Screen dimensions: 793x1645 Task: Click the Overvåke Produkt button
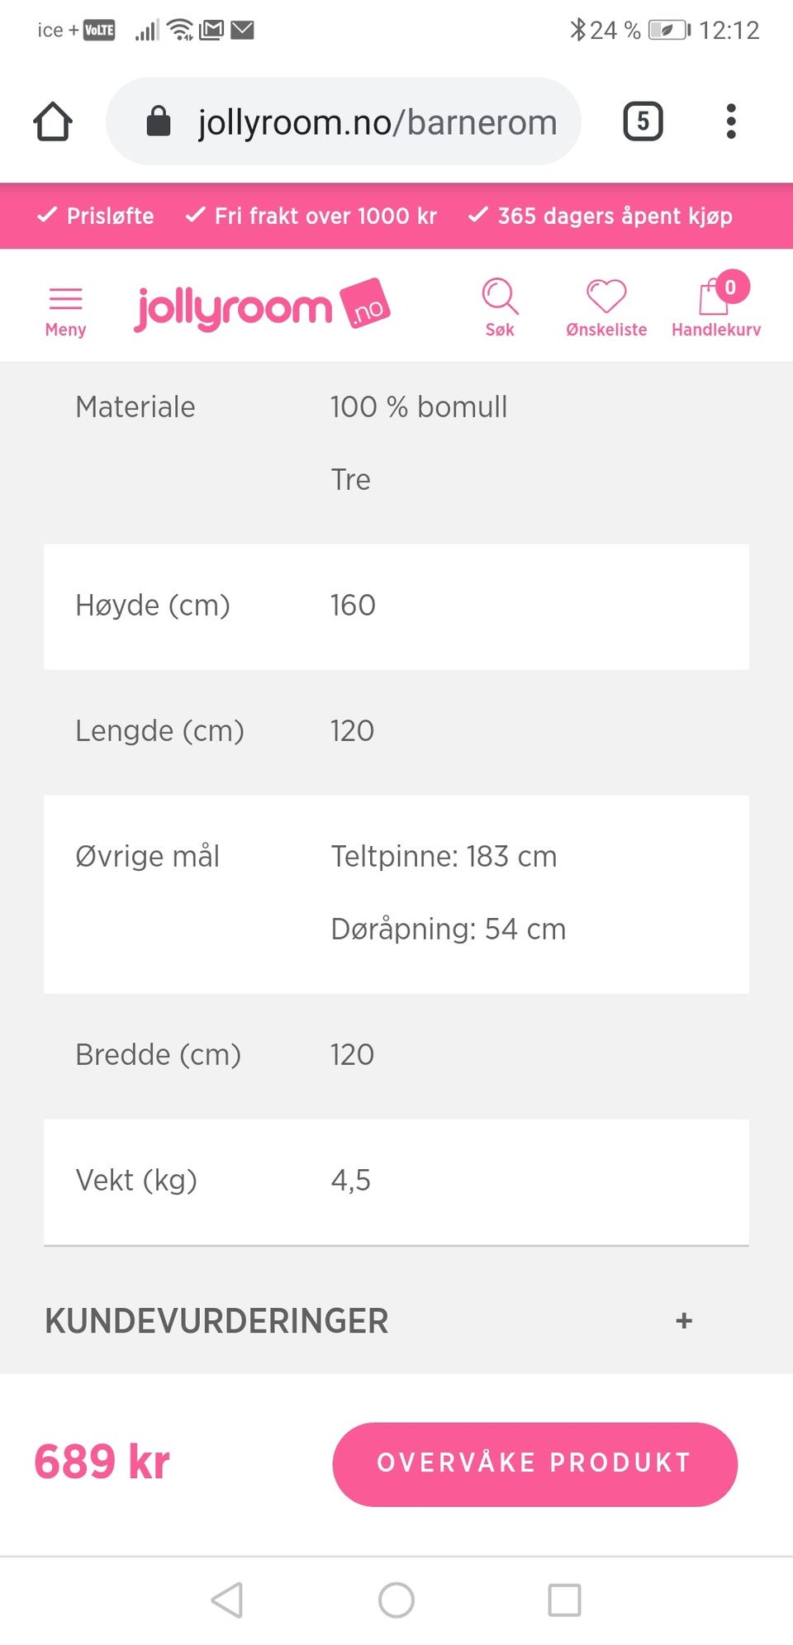(x=534, y=1463)
